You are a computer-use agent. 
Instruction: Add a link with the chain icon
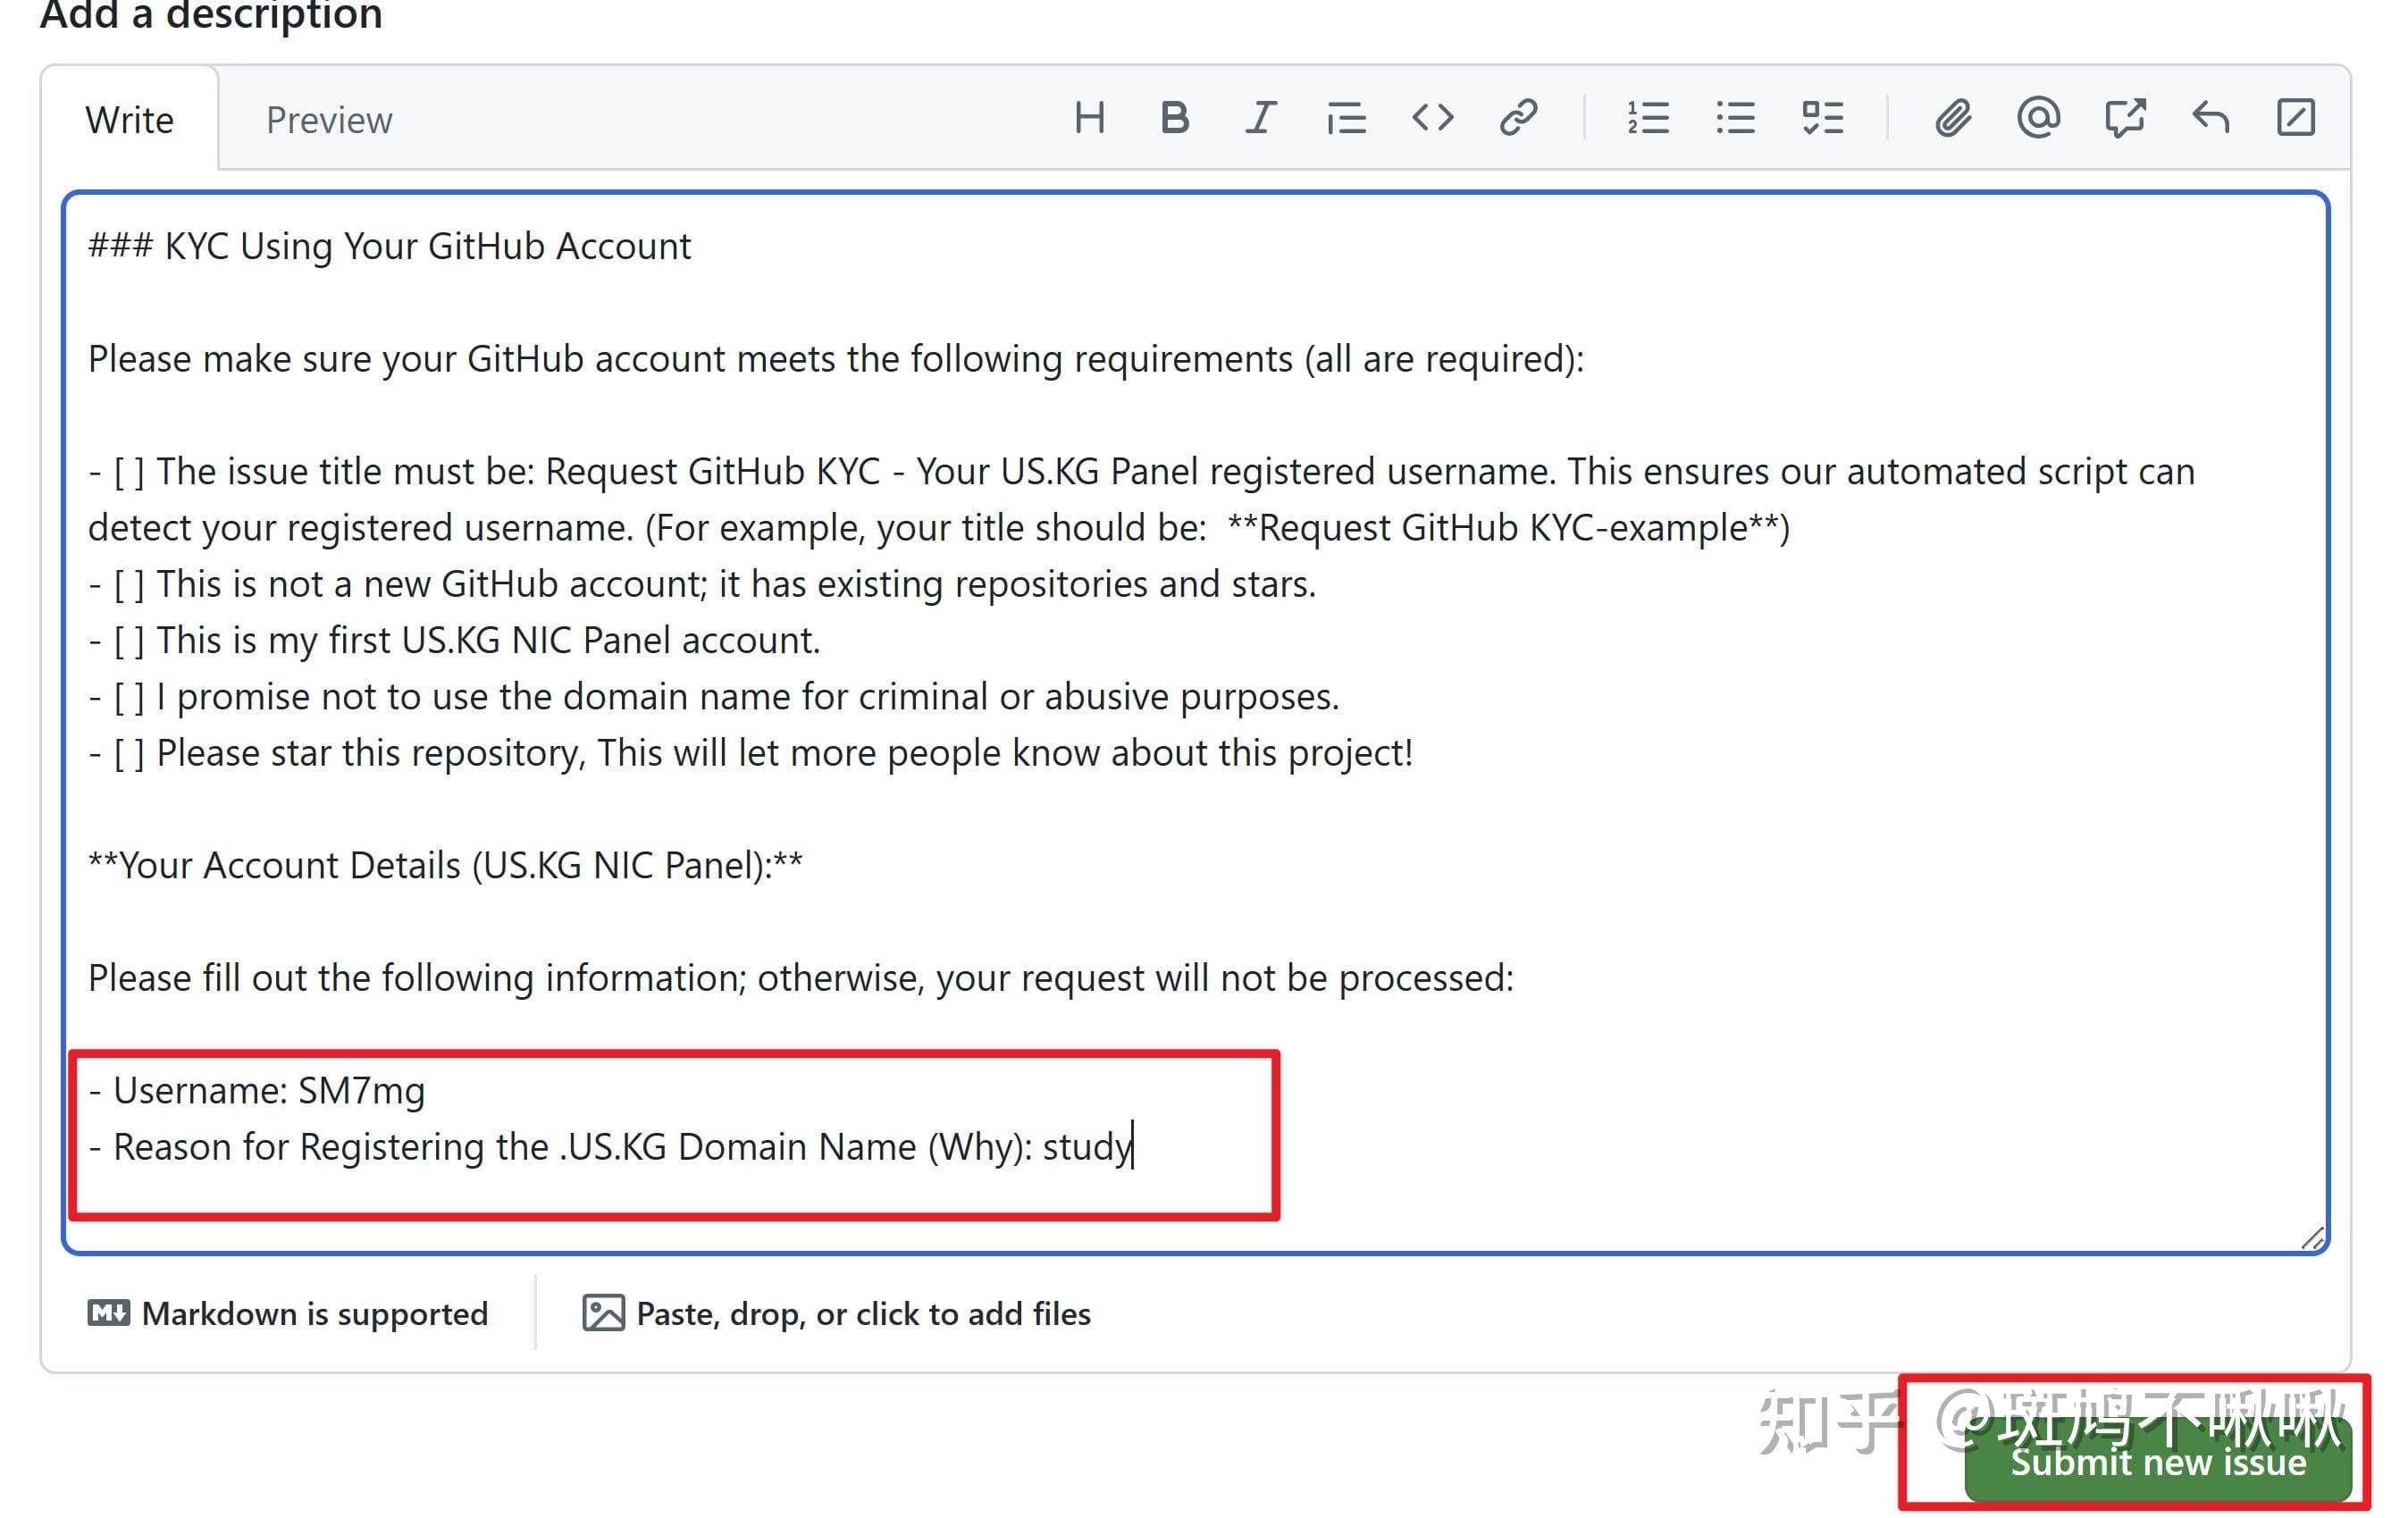pos(1518,118)
